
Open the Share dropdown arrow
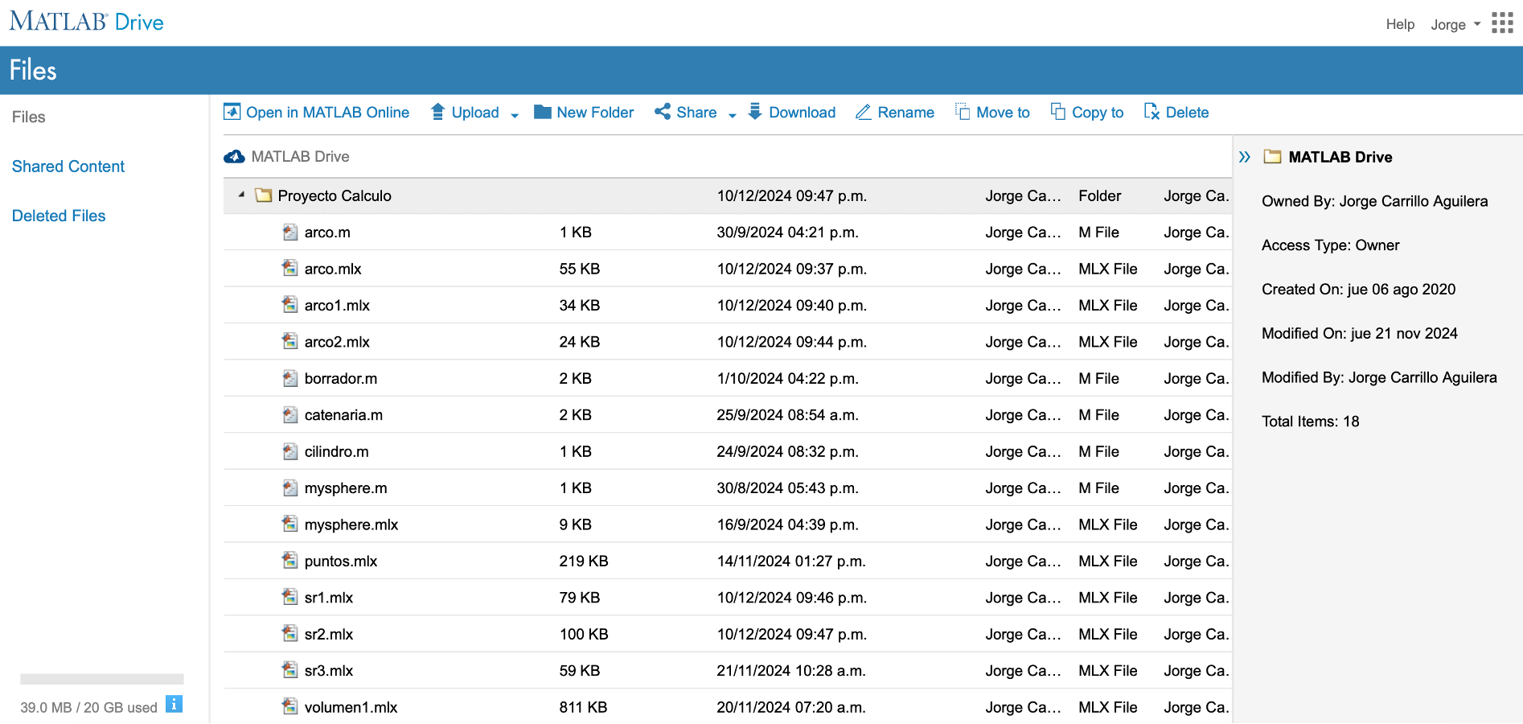pos(731,115)
